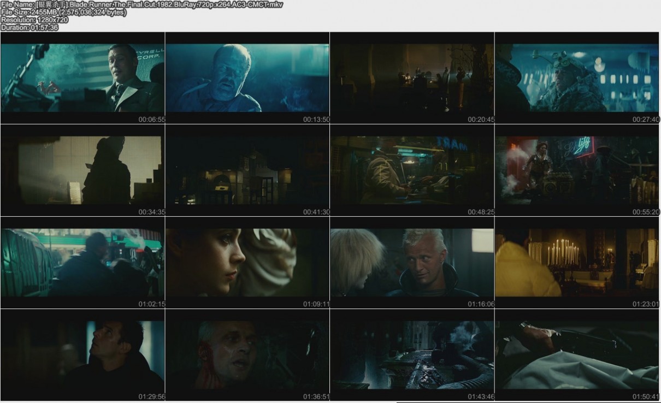Select the crowd chase frame at 01:02:15
Image resolution: width=661 pixels, height=403 pixels.
pyautogui.click(x=82, y=263)
